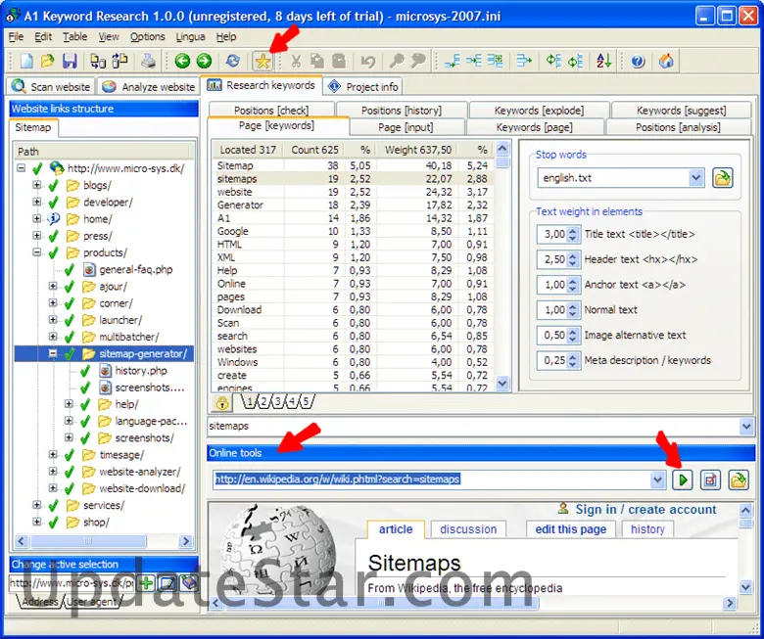This screenshot has width=764, height=639.
Task: Open the Wikipedia discussion tab link
Action: click(468, 529)
